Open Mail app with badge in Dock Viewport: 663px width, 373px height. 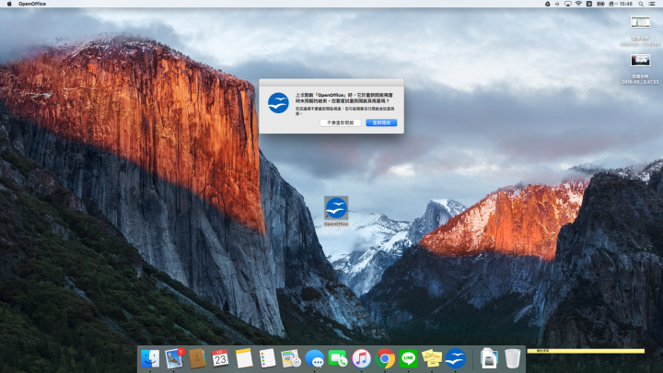(174, 358)
